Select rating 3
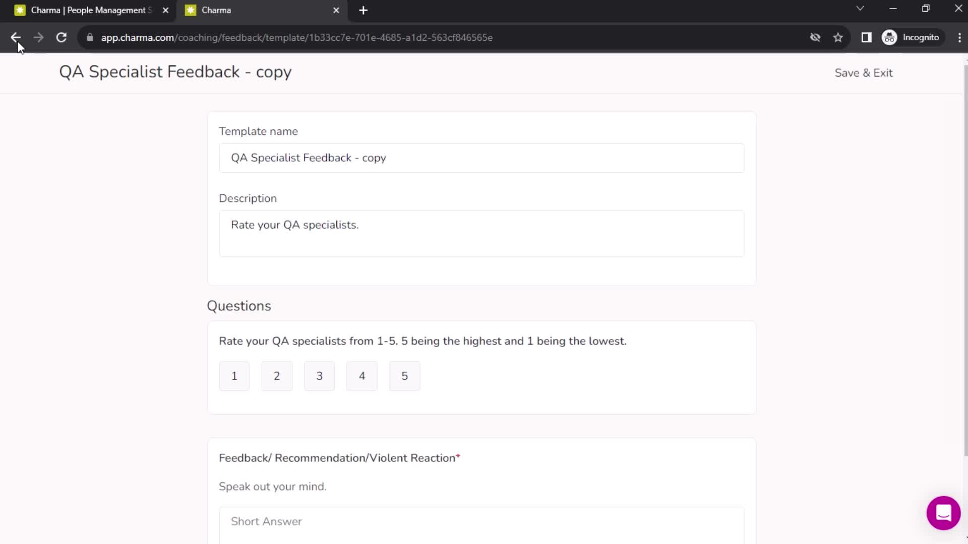 pyautogui.click(x=319, y=376)
